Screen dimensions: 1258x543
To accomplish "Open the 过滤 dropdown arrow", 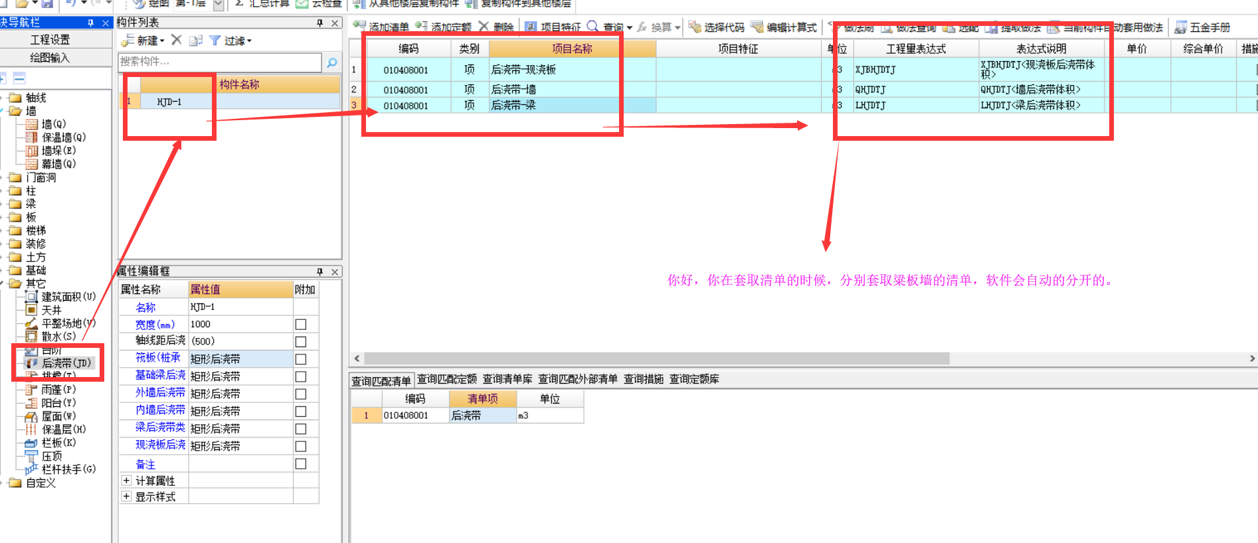I will (x=249, y=41).
